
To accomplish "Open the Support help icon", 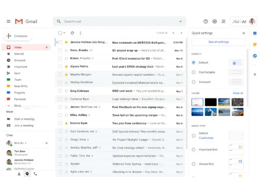I will coord(205,21).
